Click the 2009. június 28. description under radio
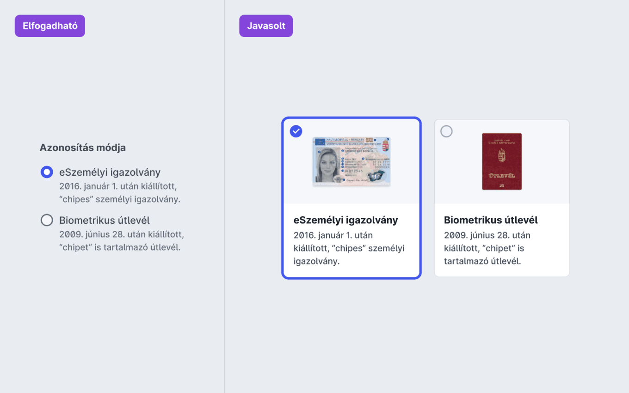The height and width of the screenshot is (393, 629). (122, 240)
